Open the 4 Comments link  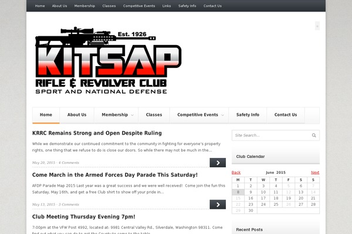(x=69, y=163)
